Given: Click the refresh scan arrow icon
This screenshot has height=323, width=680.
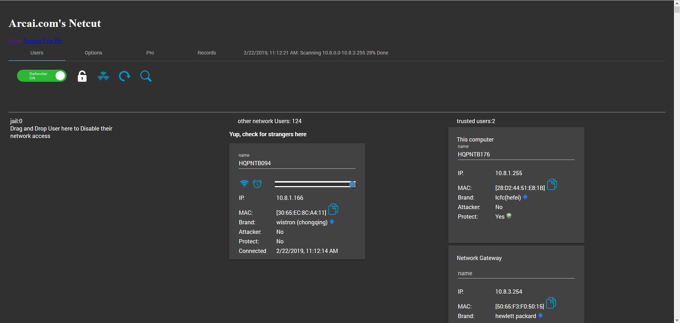Looking at the screenshot, I should tap(124, 76).
